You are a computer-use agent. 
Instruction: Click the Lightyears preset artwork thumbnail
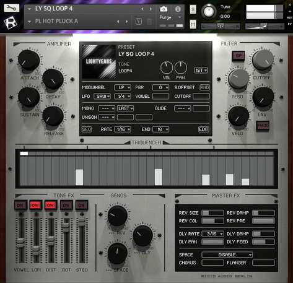(x=98, y=61)
